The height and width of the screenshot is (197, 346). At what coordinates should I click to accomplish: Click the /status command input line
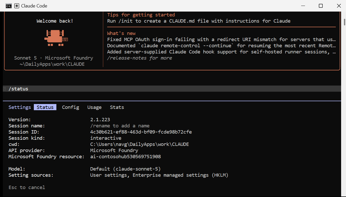point(172,89)
